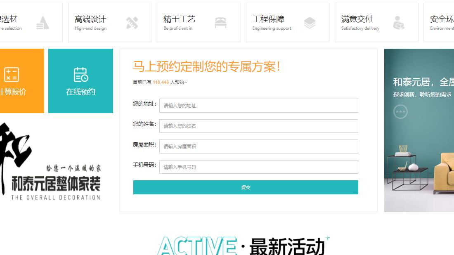Click the teal sofa banner image
This screenshot has width=454, height=255.
(x=419, y=130)
